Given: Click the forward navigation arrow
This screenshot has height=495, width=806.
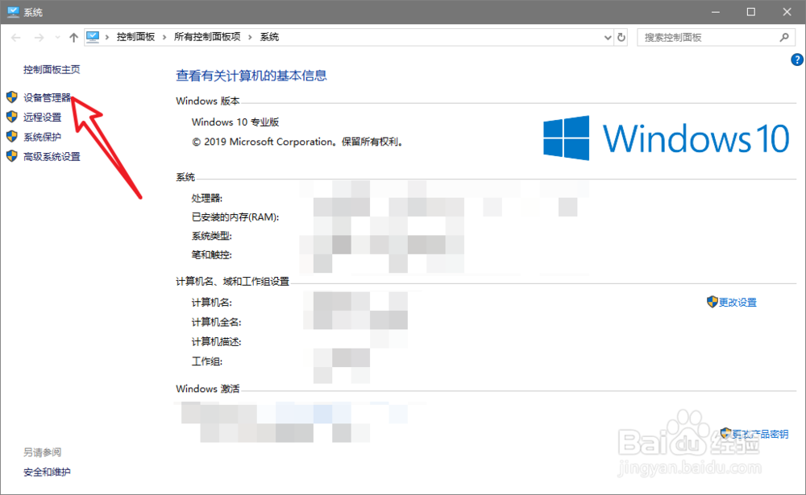Looking at the screenshot, I should click(x=39, y=38).
